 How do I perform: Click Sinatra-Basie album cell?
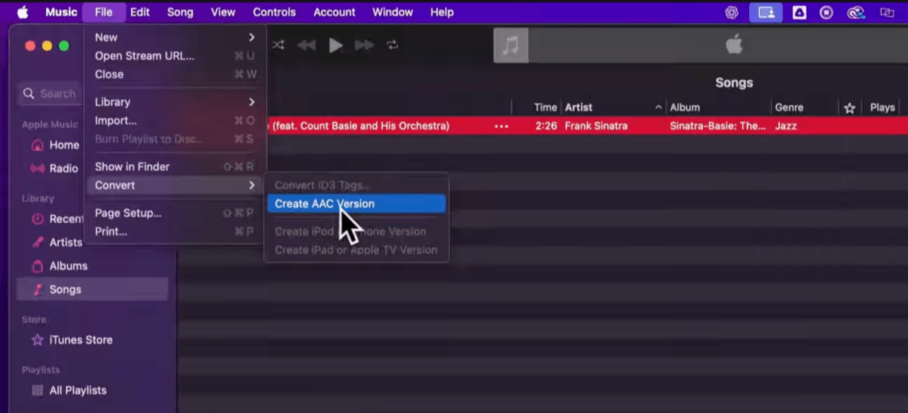click(718, 126)
